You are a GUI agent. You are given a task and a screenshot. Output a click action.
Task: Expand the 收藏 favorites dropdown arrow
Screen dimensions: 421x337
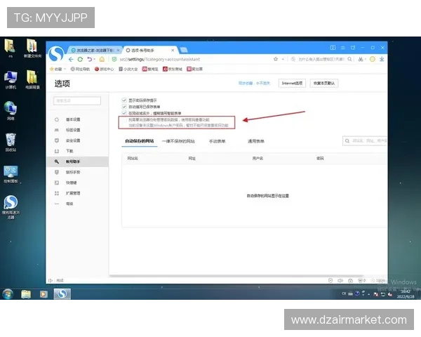[x=65, y=69]
